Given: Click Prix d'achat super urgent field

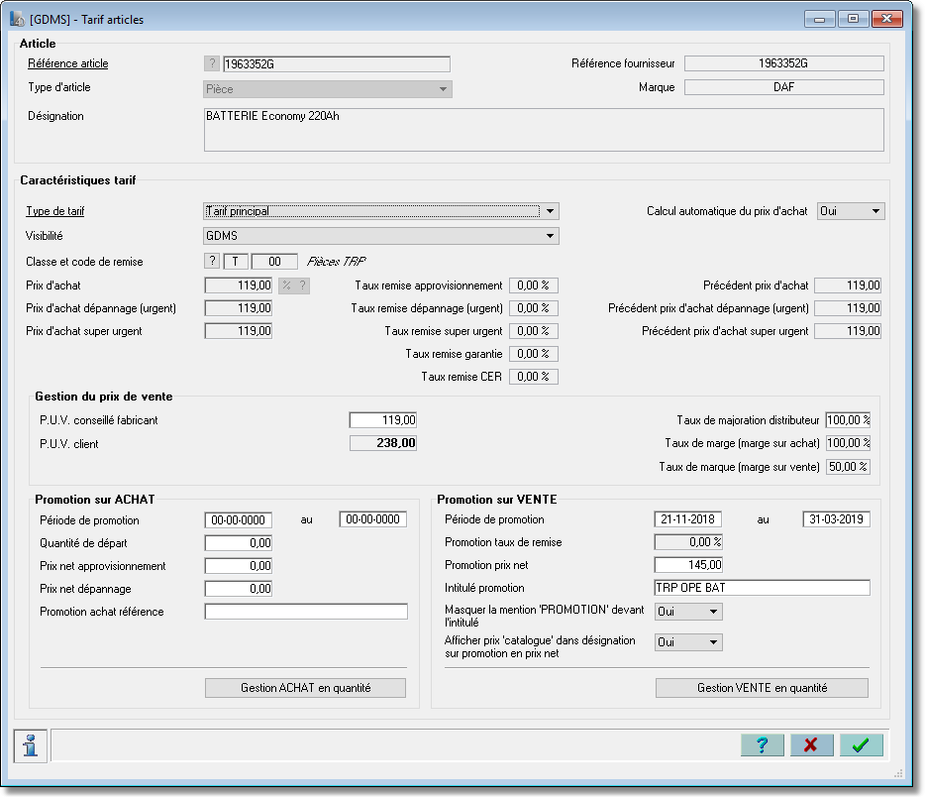Looking at the screenshot, I should pyautogui.click(x=239, y=331).
